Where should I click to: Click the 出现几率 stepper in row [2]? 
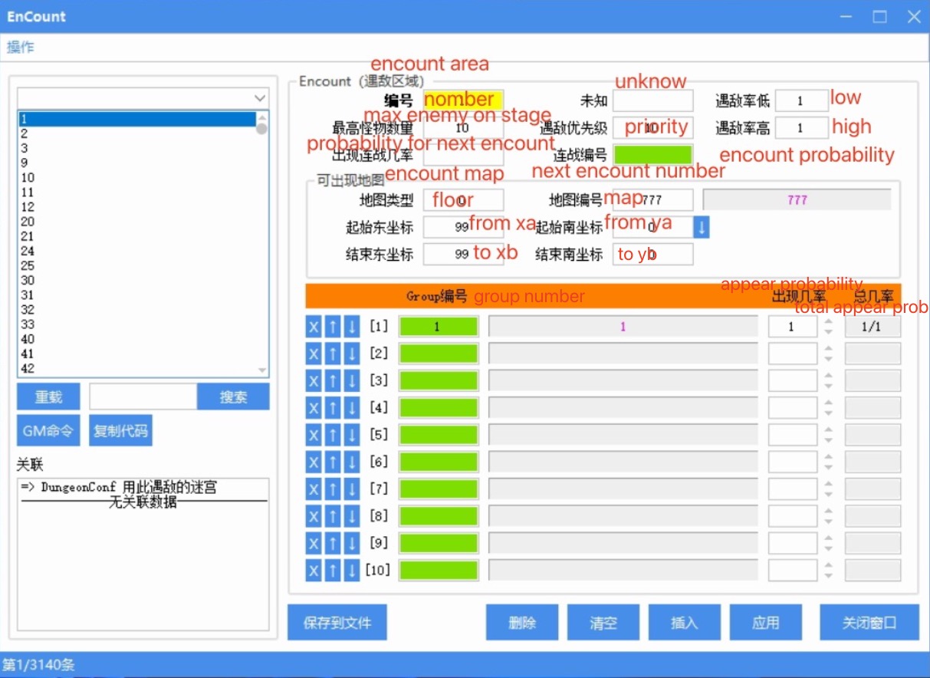tap(828, 354)
